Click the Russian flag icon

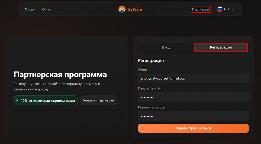(x=220, y=9)
